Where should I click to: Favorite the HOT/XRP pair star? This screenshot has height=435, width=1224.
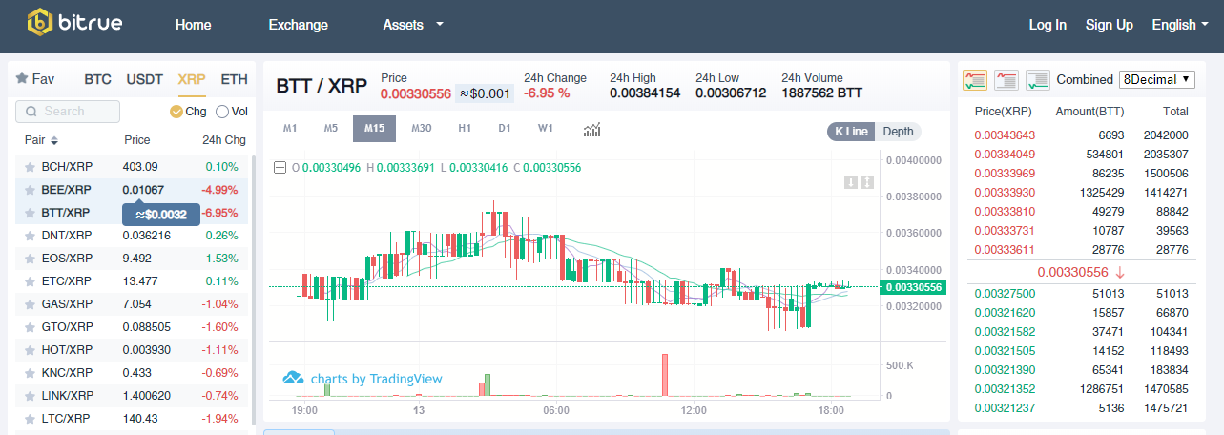pyautogui.click(x=31, y=350)
